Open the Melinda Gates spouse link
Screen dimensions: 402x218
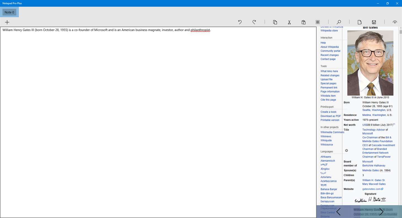pyautogui.click(x=371, y=170)
